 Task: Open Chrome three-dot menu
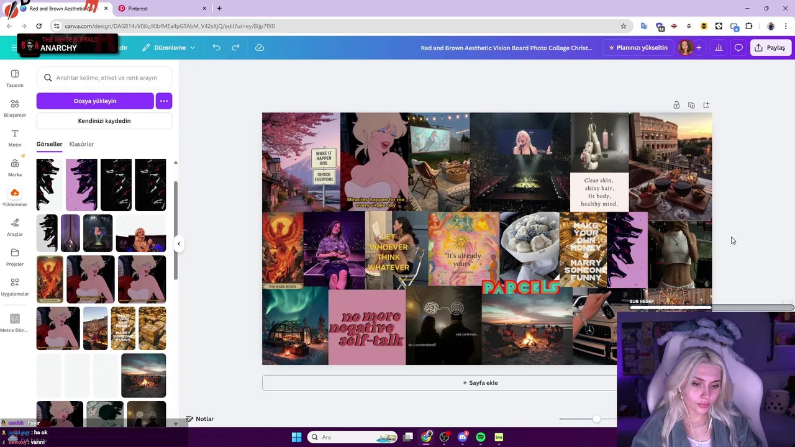click(786, 26)
